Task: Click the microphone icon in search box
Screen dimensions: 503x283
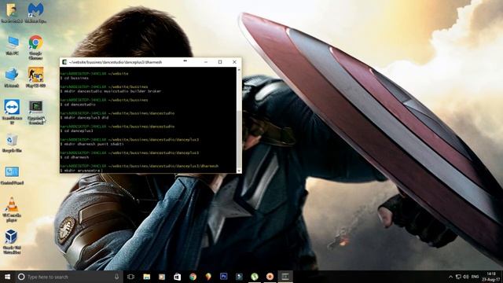Action: [x=116, y=277]
